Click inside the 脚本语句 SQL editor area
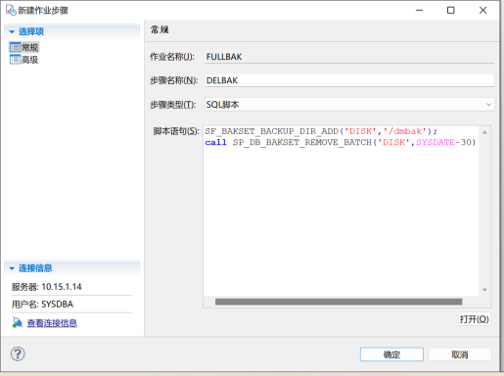The image size is (504, 376). tap(341, 211)
